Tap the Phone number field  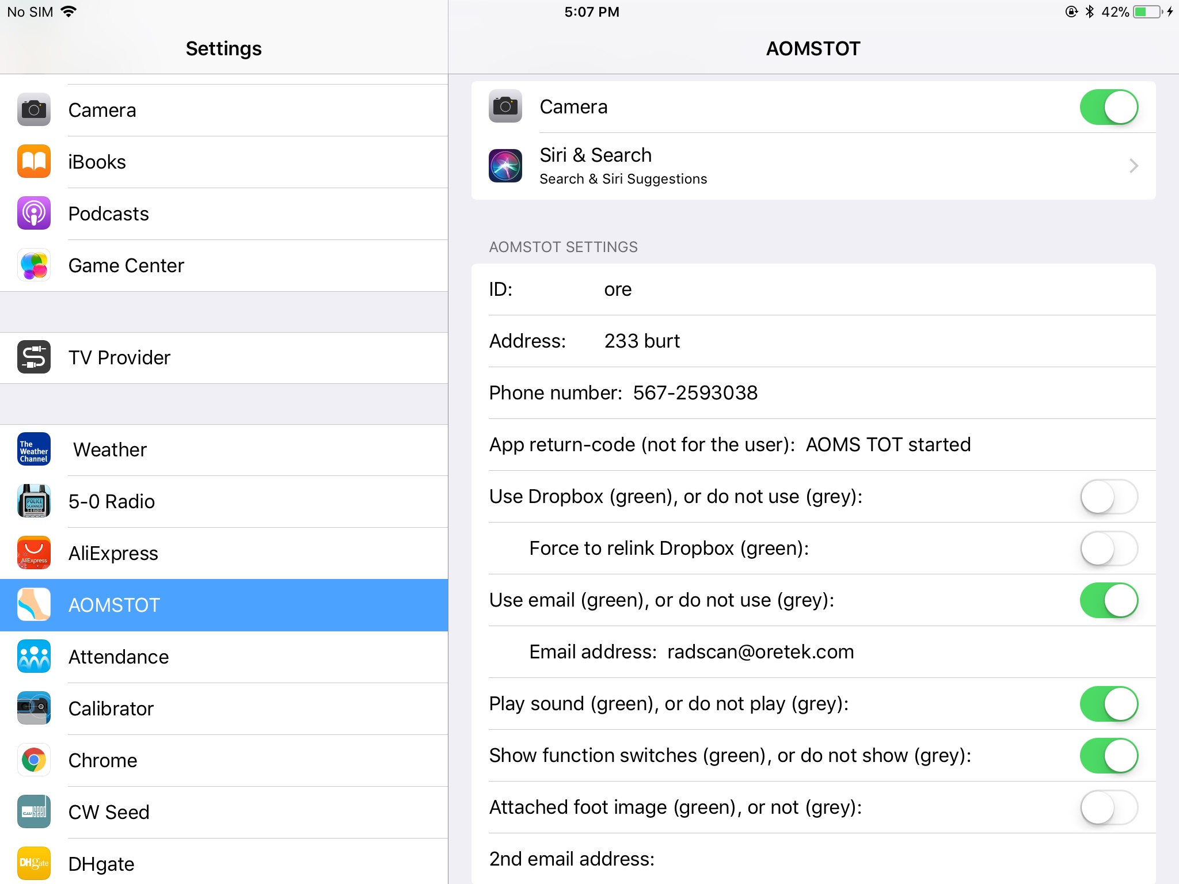point(695,393)
